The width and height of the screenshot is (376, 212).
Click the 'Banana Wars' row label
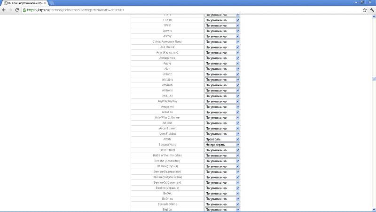pyautogui.click(x=167, y=145)
